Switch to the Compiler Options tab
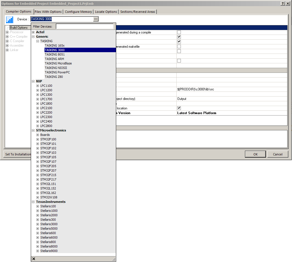Screen dimensions: 292x262 point(19,11)
